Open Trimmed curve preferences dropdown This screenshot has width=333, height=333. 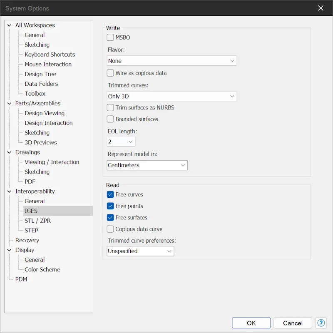pyautogui.click(x=140, y=251)
